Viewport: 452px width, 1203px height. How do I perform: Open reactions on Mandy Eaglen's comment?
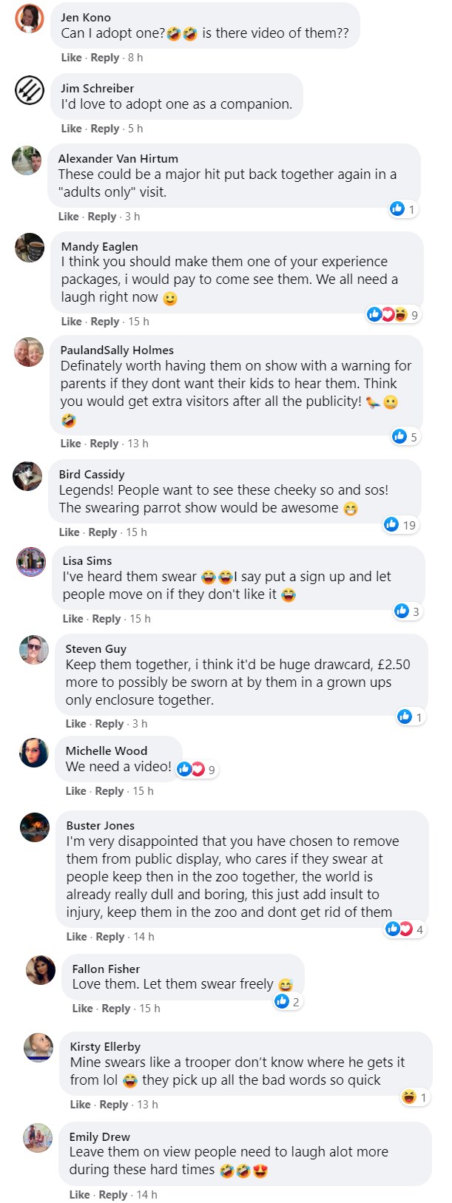tap(394, 315)
